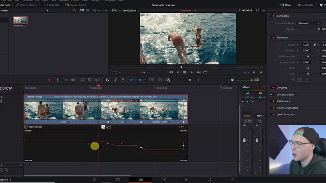
Task: Expand the Retime And Scaling section
Action: [287, 108]
